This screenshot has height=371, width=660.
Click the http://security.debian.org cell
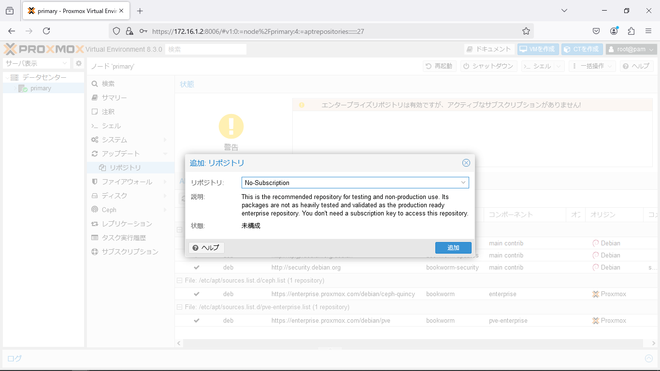click(x=306, y=268)
